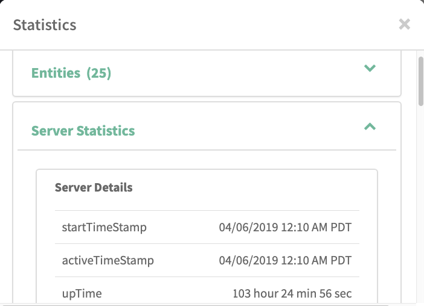
Task: Click the vertical scrollbar thumb
Action: click(420, 81)
